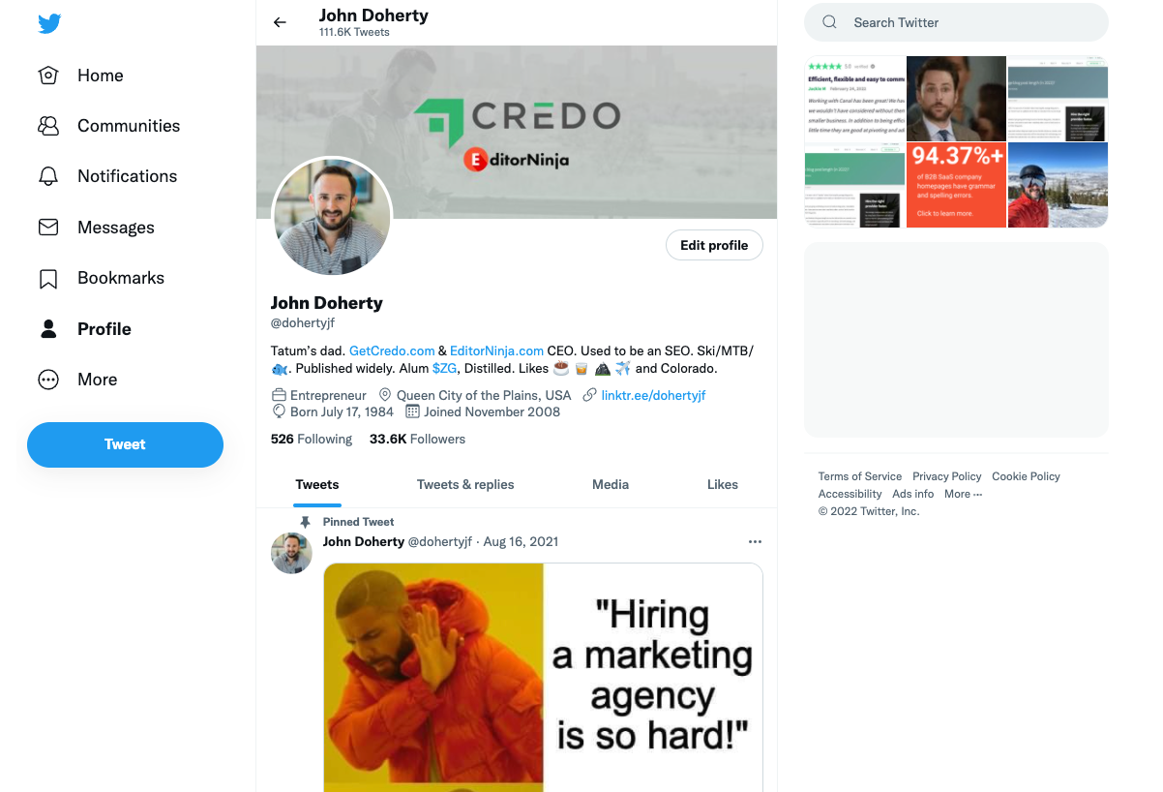Screen dimensions: 1163x792
Task: Go back using the arrow icon
Action: pos(280,22)
